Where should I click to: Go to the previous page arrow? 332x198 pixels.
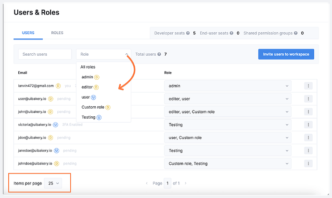(x=147, y=183)
